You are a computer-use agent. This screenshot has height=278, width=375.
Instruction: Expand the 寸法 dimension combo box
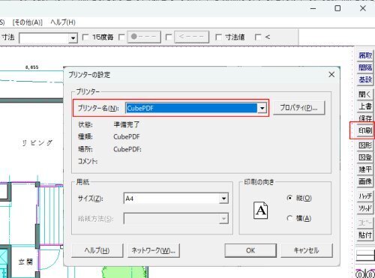(73, 38)
